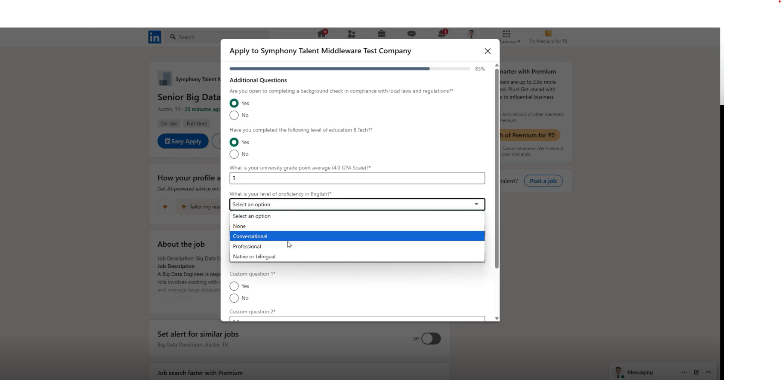Open the Notifications bell icon
Image resolution: width=781 pixels, height=380 pixels.
[442, 34]
